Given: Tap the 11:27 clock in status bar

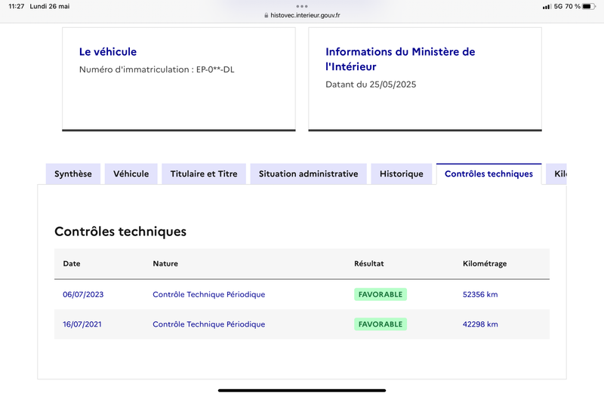Looking at the screenshot, I should [x=16, y=7].
